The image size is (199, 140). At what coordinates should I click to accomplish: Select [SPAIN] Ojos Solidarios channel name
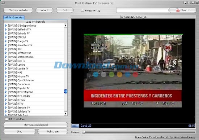pos(21,80)
